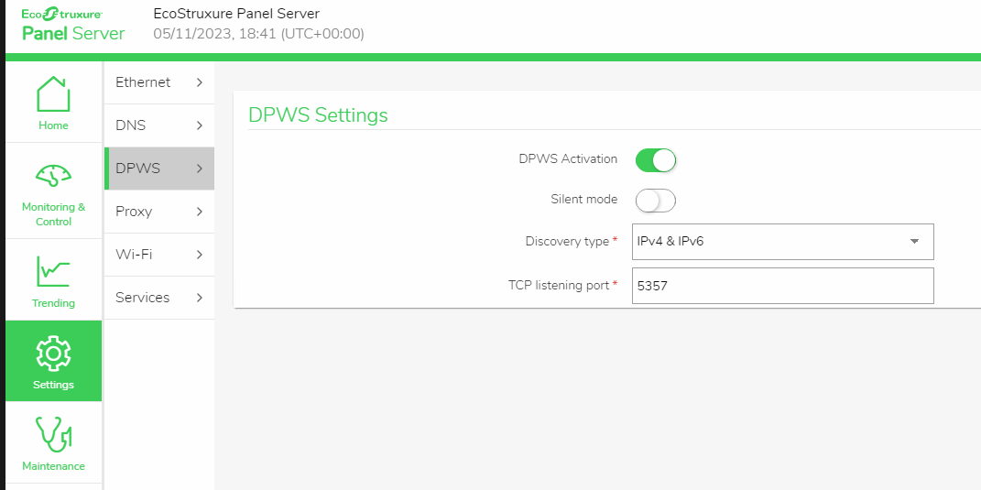The image size is (981, 490).
Task: Click the Discovery type dropdown arrow
Action: pos(914,242)
